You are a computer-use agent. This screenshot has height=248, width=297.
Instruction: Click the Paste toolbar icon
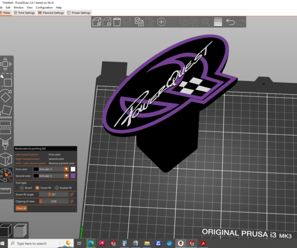click(149, 22)
